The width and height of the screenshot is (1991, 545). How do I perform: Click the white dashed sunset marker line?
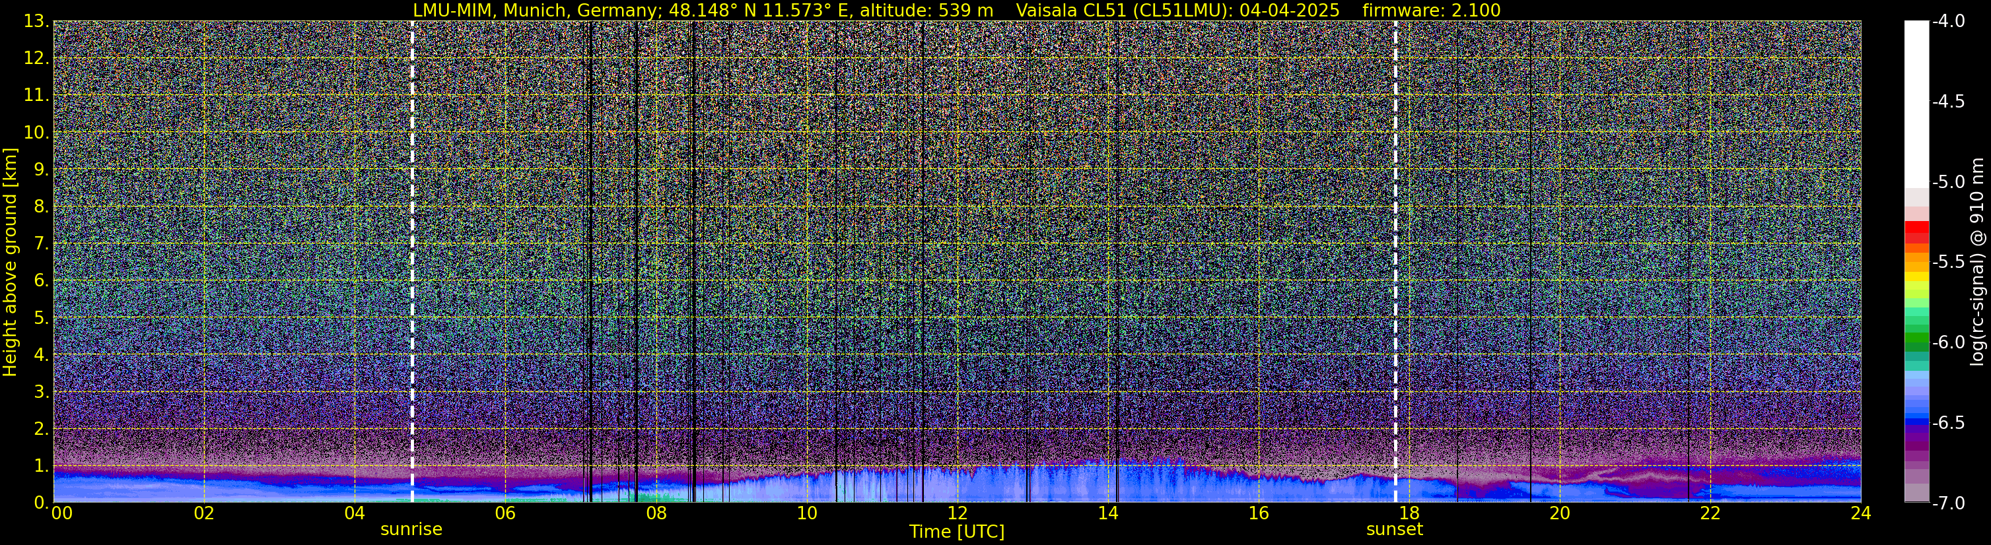click(x=1395, y=262)
